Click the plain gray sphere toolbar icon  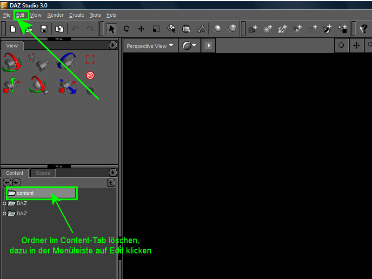217,29
